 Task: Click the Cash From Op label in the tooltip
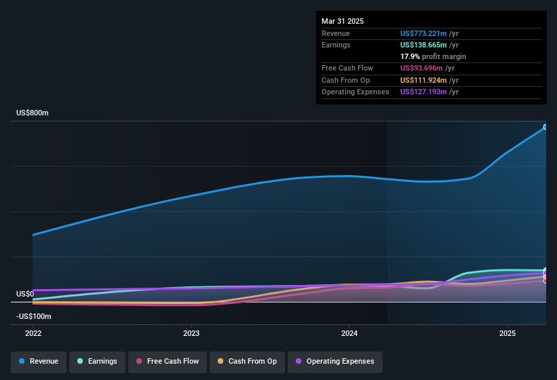coord(345,80)
